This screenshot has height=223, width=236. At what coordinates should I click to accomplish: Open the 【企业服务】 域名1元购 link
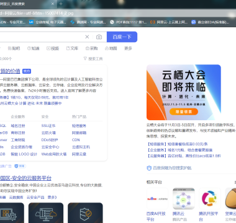click(179, 150)
